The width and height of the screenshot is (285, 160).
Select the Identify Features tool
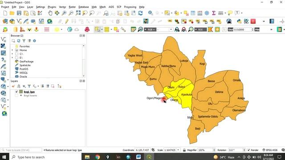pos(151,13)
